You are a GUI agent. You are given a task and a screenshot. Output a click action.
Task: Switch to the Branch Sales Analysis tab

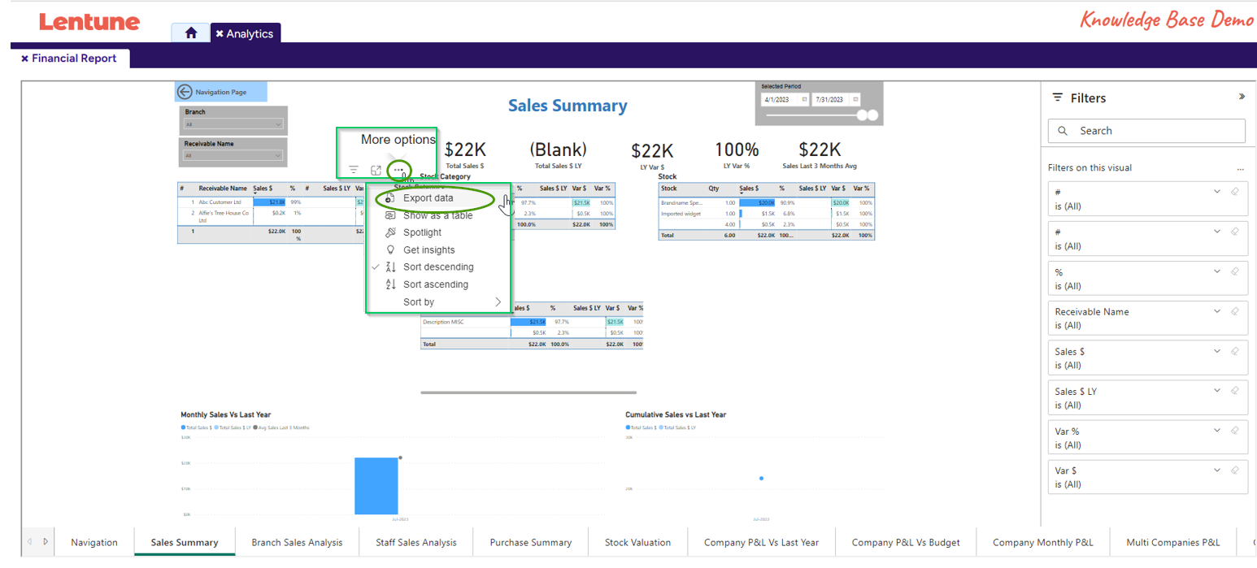click(297, 542)
